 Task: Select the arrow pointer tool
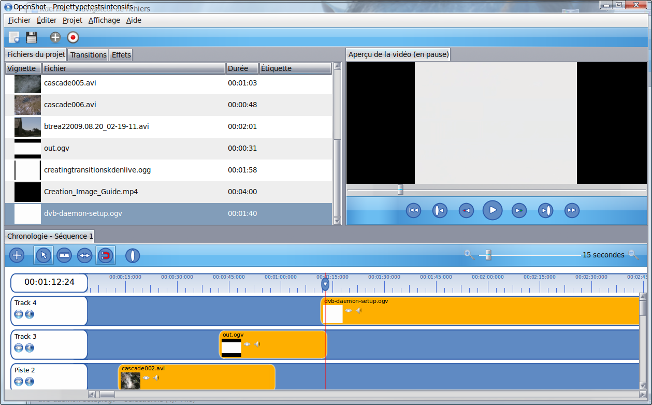click(x=43, y=255)
